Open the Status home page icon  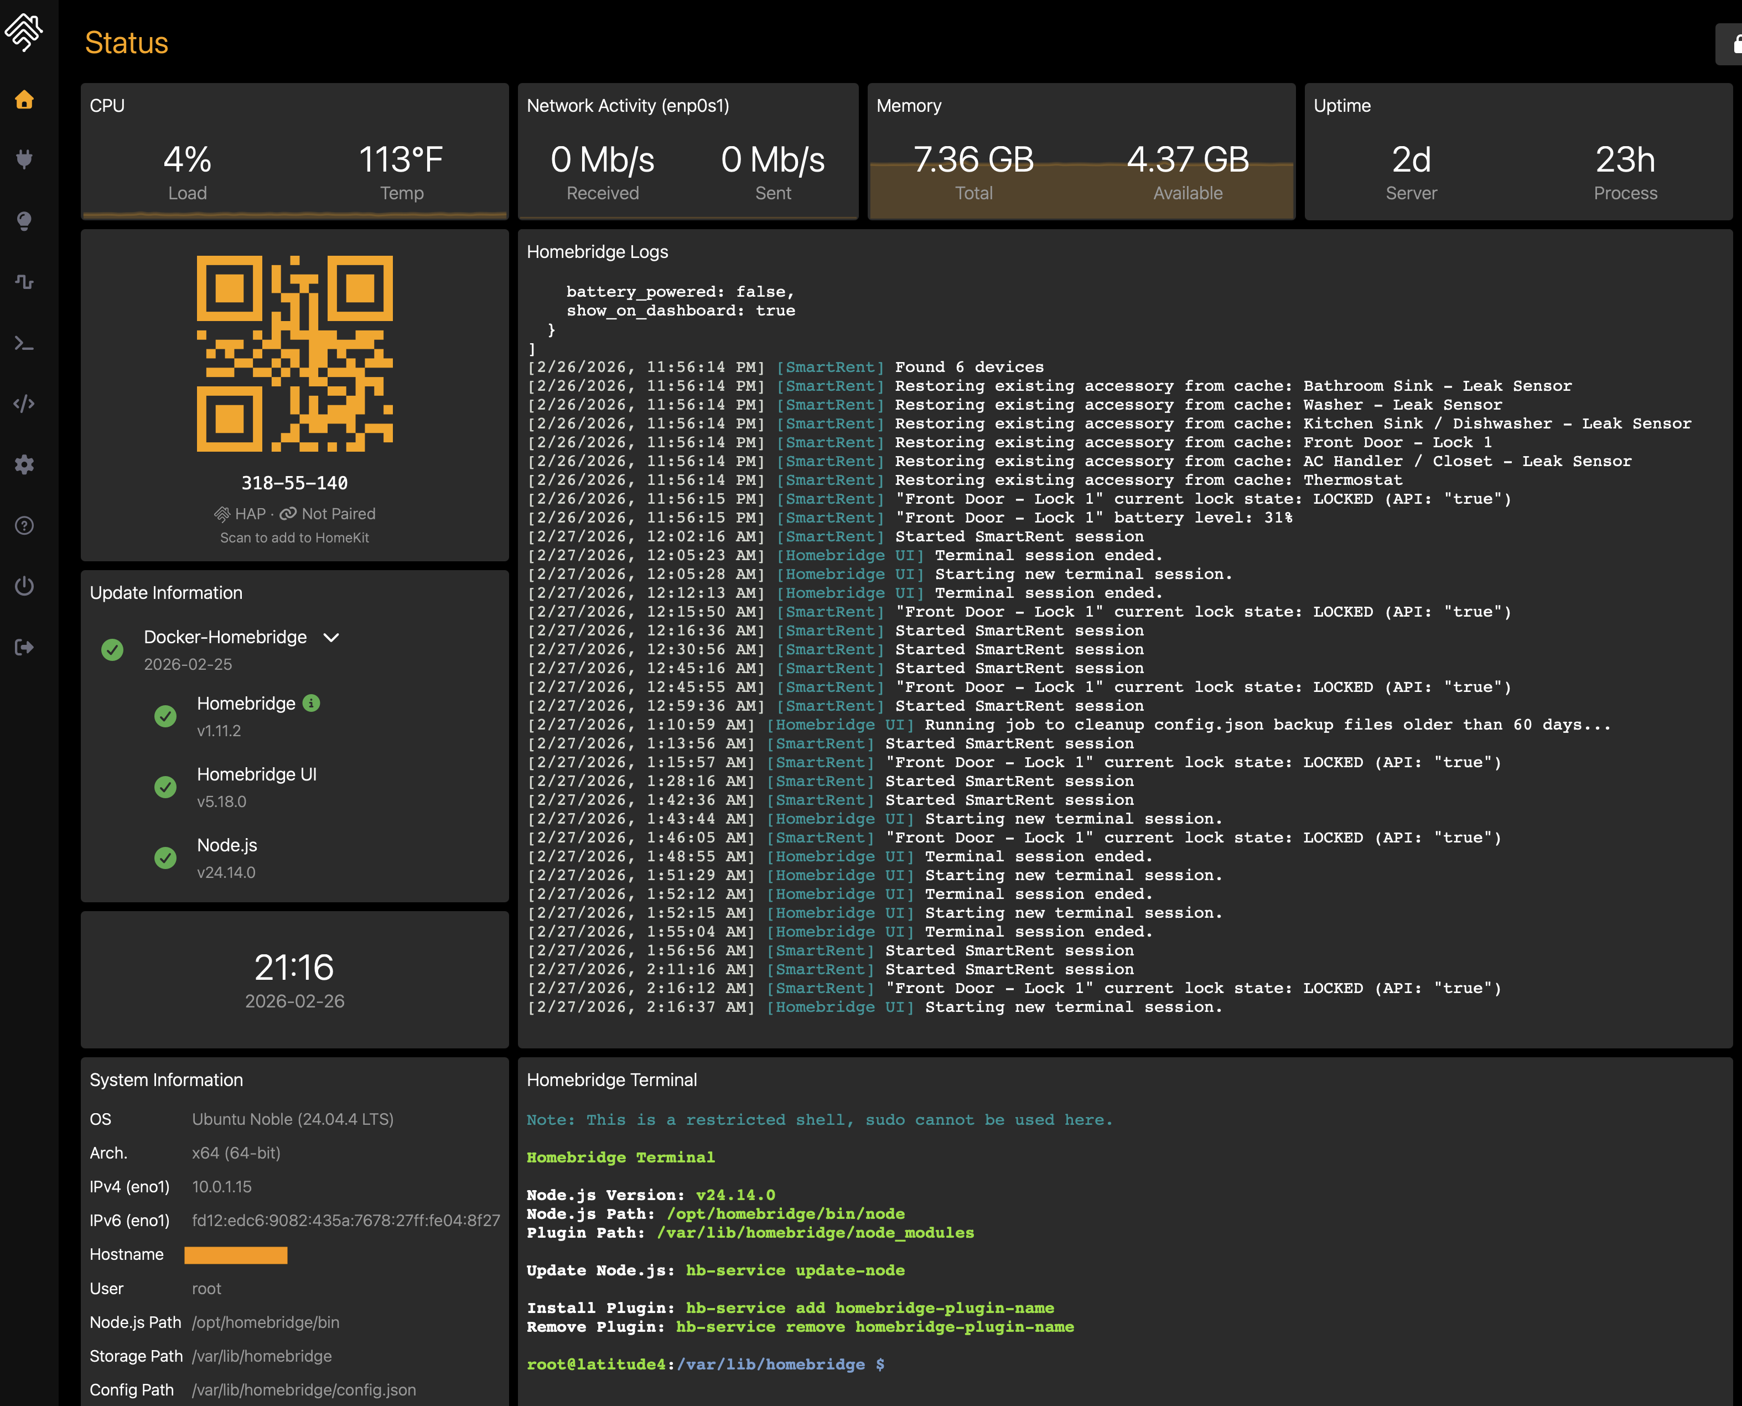point(24,100)
